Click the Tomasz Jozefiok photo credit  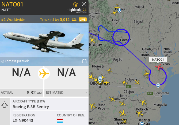click(x=15, y=61)
